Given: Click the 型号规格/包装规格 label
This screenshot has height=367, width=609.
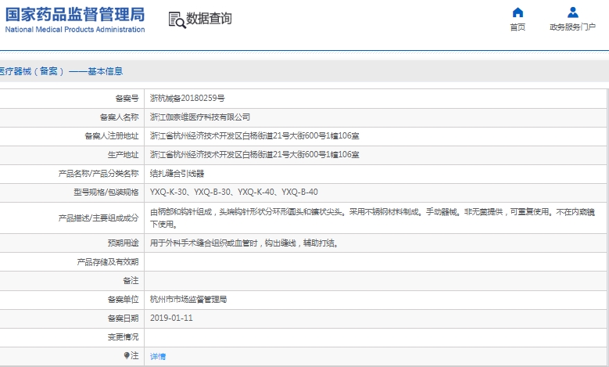Looking at the screenshot, I should (x=106, y=192).
